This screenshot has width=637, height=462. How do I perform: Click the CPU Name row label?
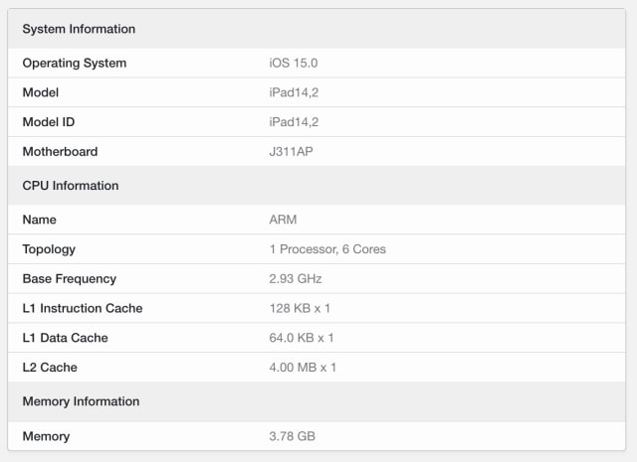(x=40, y=220)
